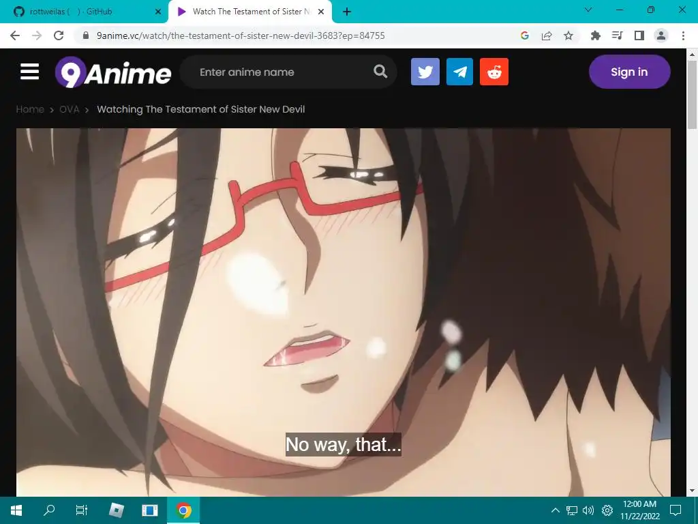Open the OVA breadcrumb link
The height and width of the screenshot is (524, 698).
coord(70,109)
